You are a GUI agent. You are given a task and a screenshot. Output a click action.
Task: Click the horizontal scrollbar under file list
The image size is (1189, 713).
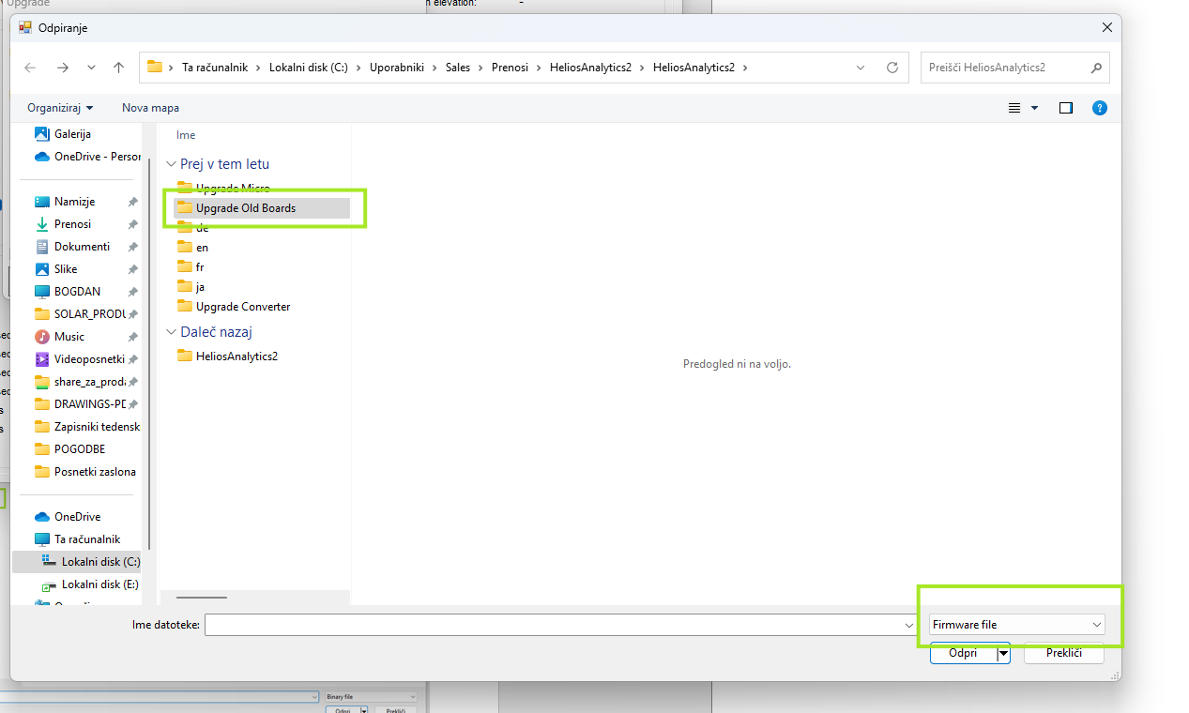(201, 597)
